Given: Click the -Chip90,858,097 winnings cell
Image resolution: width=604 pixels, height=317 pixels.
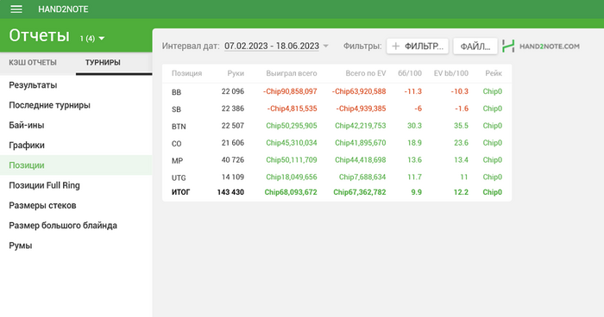Looking at the screenshot, I should (290, 91).
